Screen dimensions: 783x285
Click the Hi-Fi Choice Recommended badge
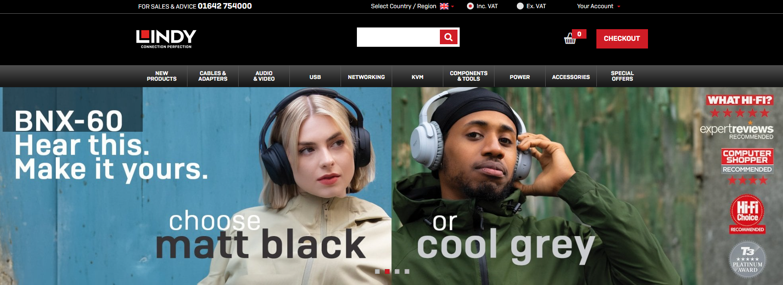(x=747, y=214)
